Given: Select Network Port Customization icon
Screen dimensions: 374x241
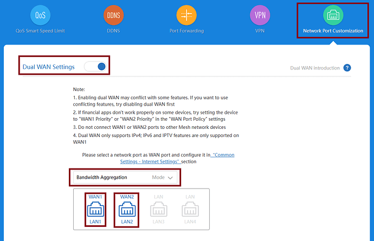Looking at the screenshot, I should 333,15.
